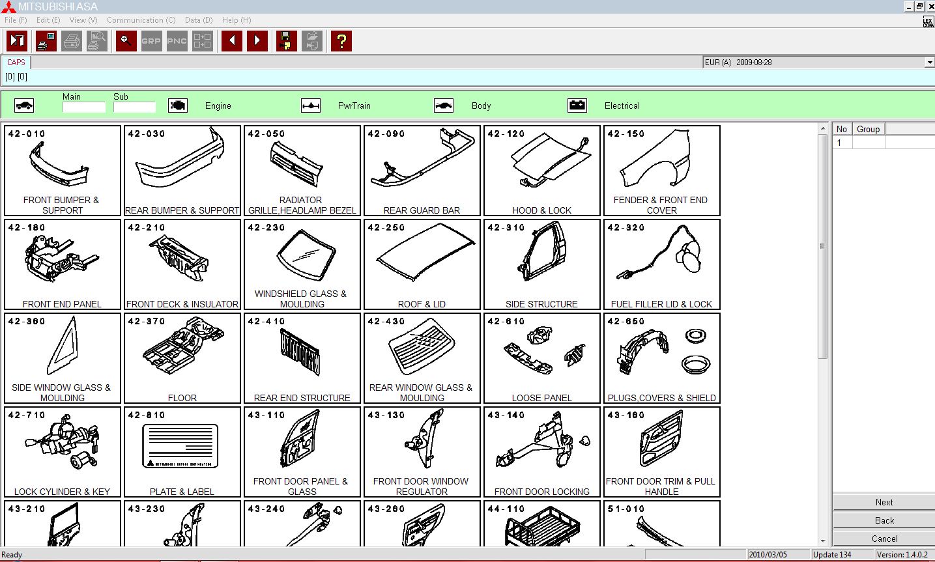Open the View (V) menu
The image size is (935, 562).
(83, 20)
